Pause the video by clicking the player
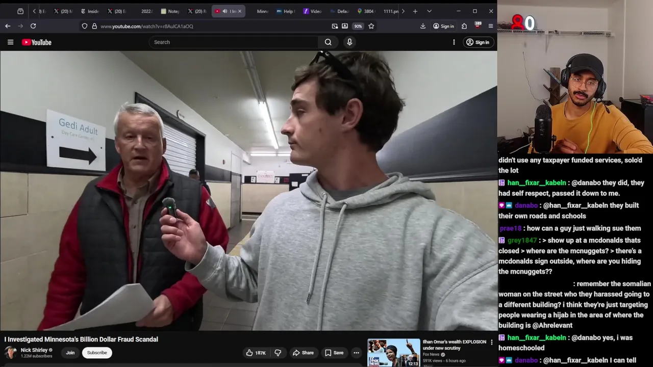Viewport: 653px width, 367px height. click(248, 191)
